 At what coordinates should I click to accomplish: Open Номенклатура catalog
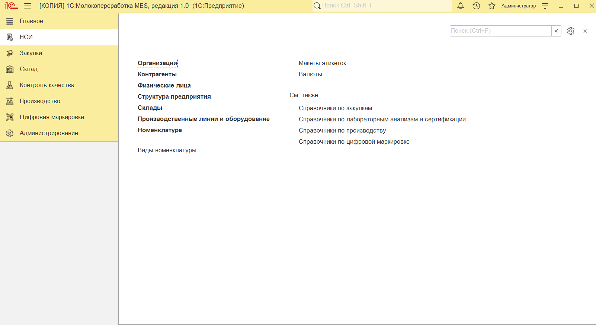point(160,130)
